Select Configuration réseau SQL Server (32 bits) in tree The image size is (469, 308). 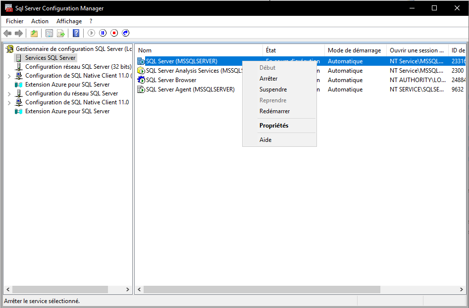pyautogui.click(x=78, y=67)
